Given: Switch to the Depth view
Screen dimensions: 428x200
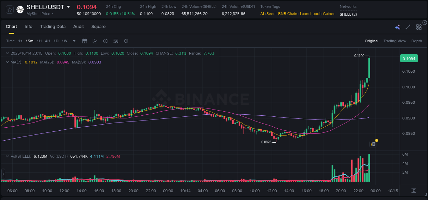Looking at the screenshot, I should tap(417, 41).
